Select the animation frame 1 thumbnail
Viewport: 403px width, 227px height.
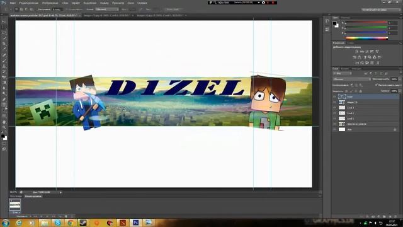pyautogui.click(x=15, y=205)
